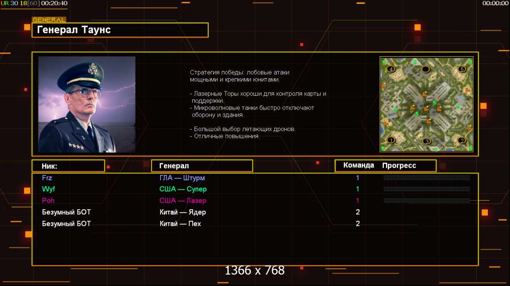
Task: Click the UR indicator text
Action: tap(5, 3)
